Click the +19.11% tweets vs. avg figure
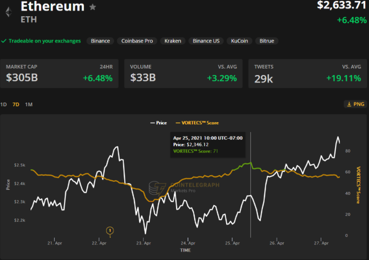 (344, 78)
